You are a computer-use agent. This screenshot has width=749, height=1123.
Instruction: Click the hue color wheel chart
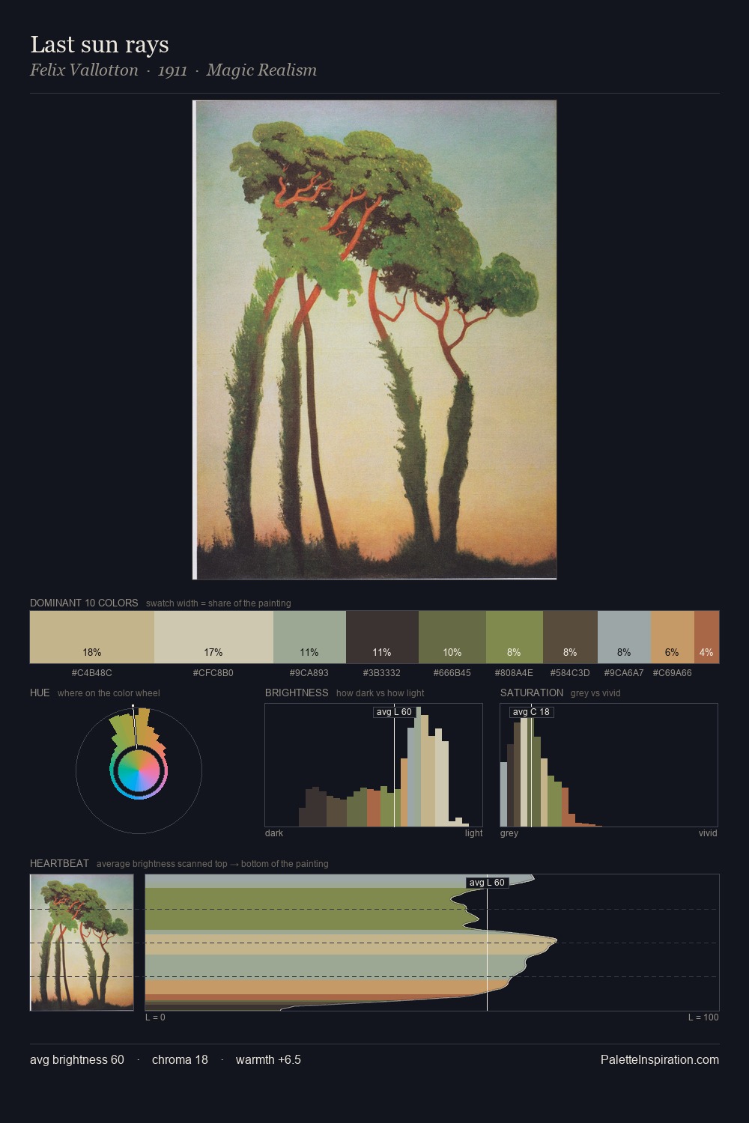coord(139,770)
